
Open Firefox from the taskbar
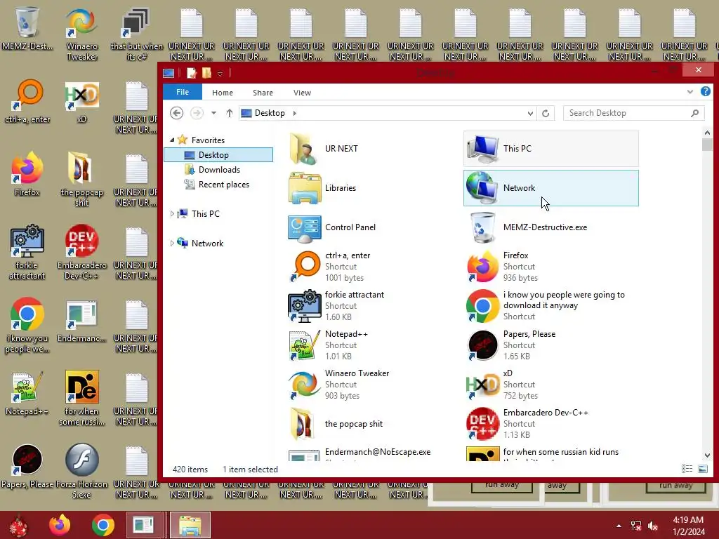(60, 525)
